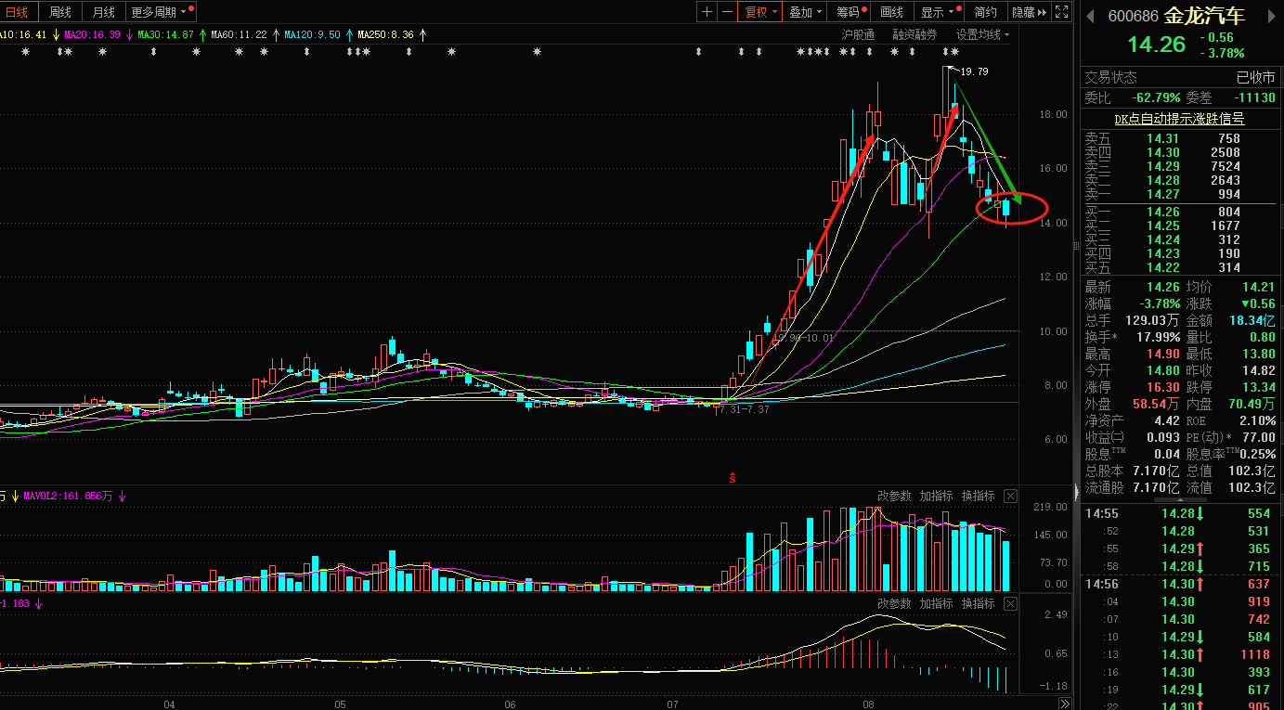Click the MA120:9.50 indicator label
The height and width of the screenshot is (710, 1284).
coord(312,34)
